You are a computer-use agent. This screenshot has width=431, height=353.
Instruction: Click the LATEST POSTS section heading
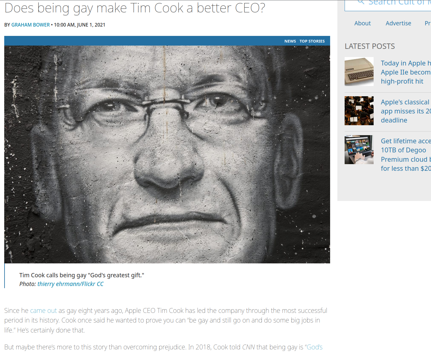[x=370, y=46]
